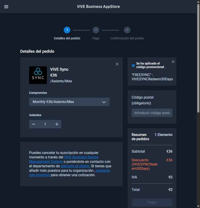This screenshot has height=208, width=200.
Task: Open the Compromiso commitment dropdown
Action: click(x=69, y=102)
